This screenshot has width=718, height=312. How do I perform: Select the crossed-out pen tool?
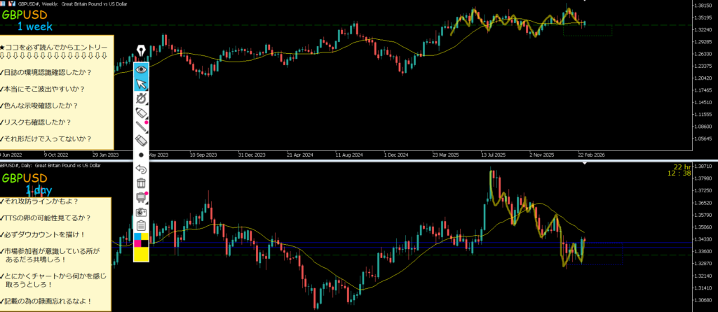coord(141,98)
